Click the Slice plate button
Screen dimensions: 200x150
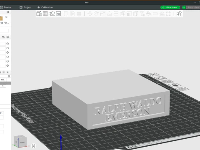172,7
